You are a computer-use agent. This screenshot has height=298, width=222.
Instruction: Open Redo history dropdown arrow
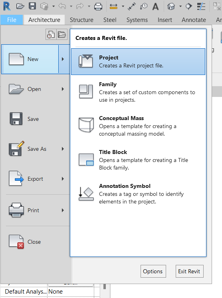(89, 6)
